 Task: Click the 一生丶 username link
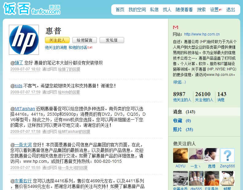click(196, 166)
